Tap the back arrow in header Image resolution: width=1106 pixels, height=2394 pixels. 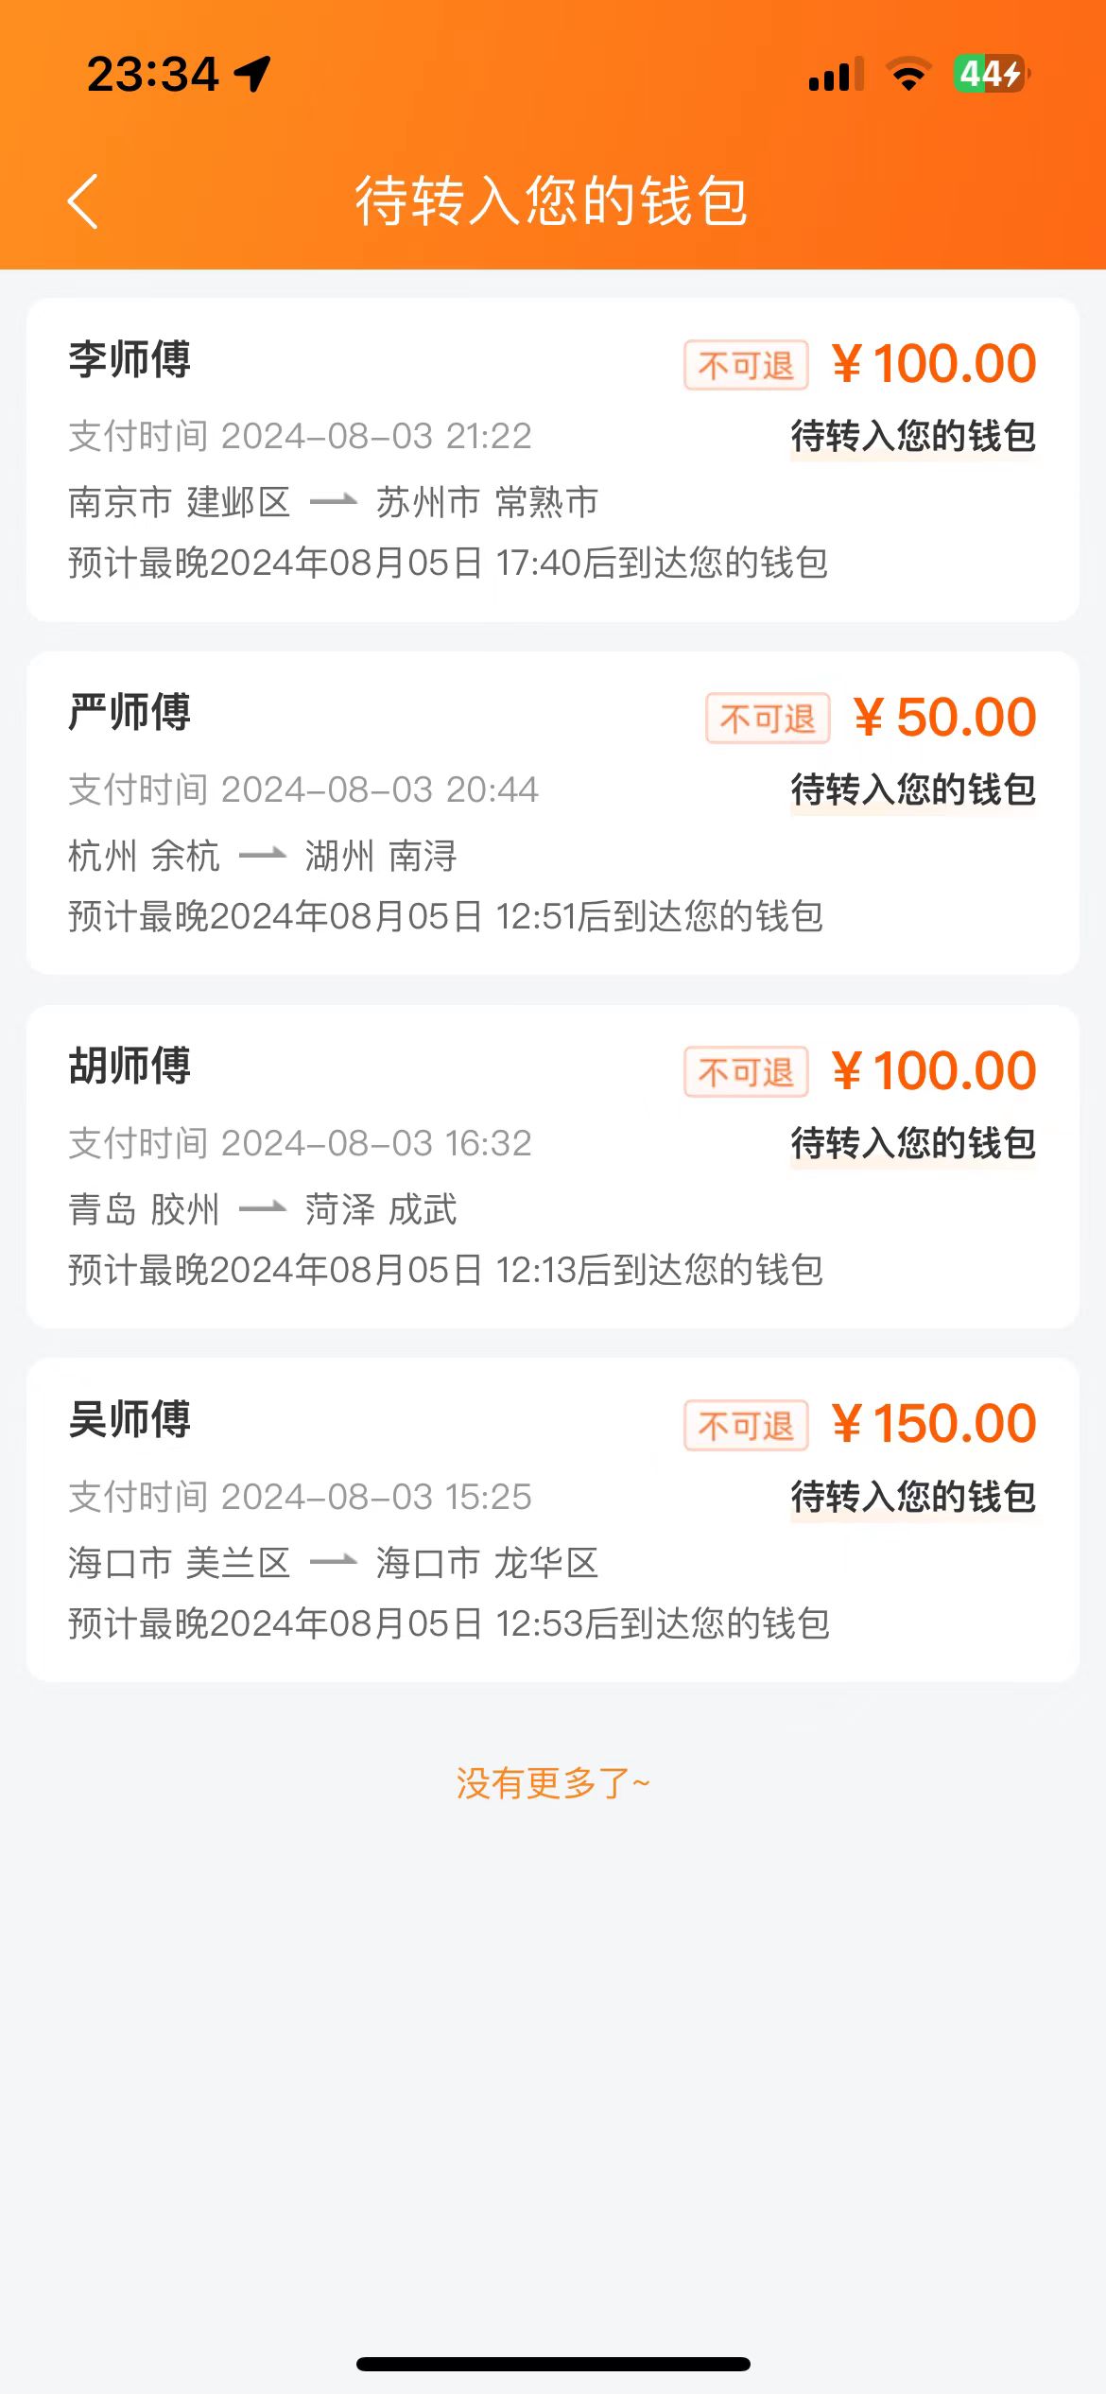point(83,201)
